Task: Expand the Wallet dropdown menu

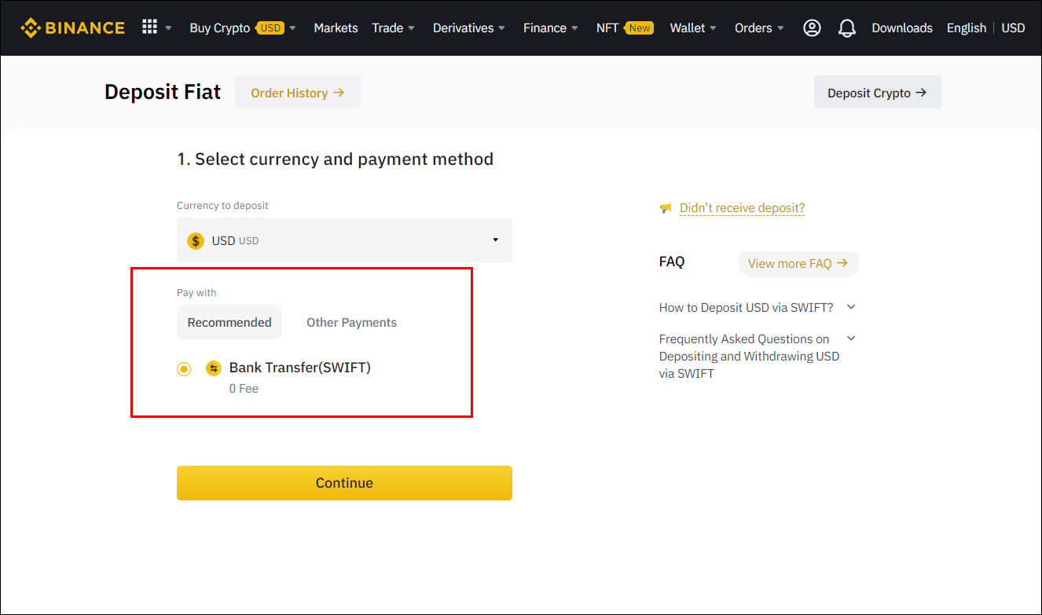Action: point(693,27)
